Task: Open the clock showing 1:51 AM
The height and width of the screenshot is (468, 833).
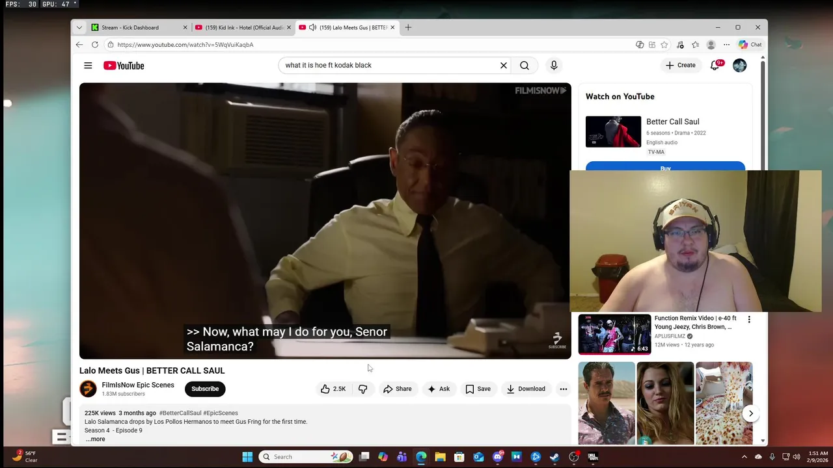Action: click(x=819, y=457)
